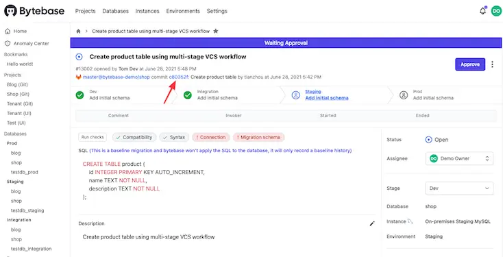Image resolution: width=503 pixels, height=257 pixels.
Task: Click the Approve button
Action: click(470, 64)
